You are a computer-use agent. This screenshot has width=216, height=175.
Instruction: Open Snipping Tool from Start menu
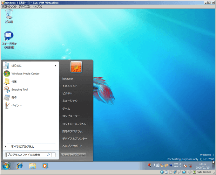(19, 90)
